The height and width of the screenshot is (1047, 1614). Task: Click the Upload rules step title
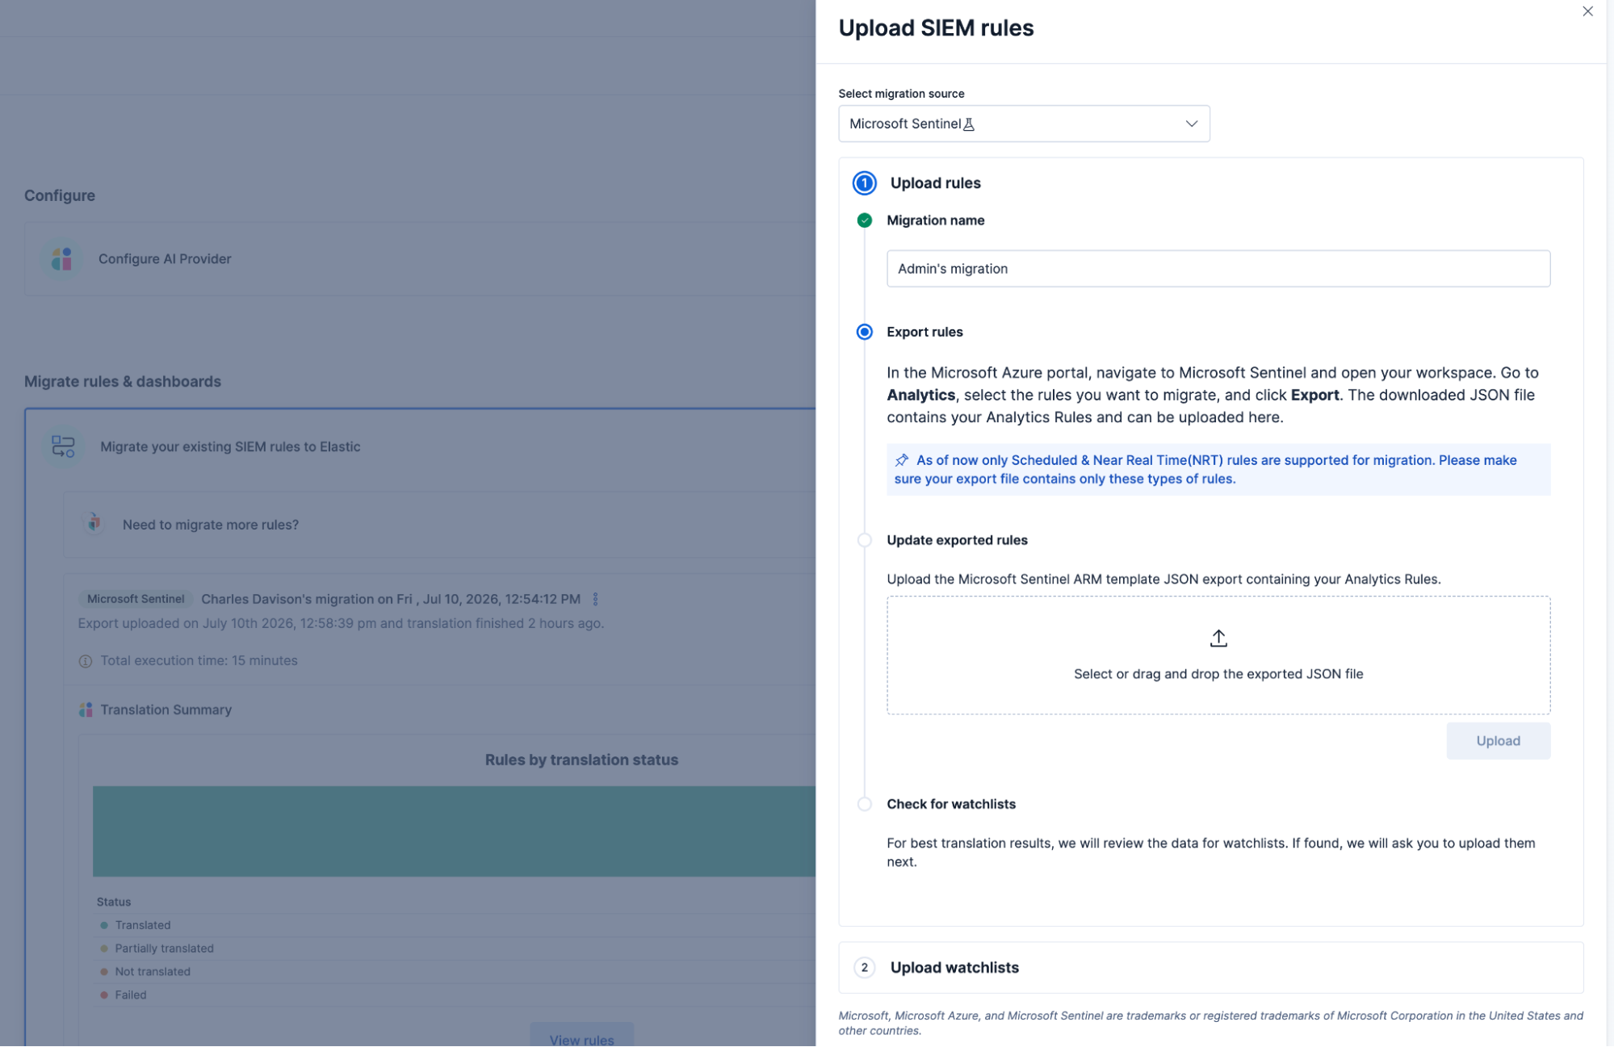click(x=935, y=183)
